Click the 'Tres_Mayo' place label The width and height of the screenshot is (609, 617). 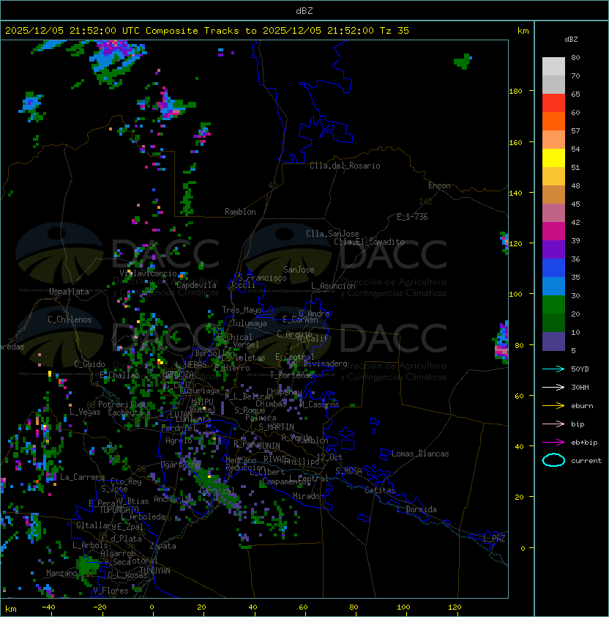pyautogui.click(x=242, y=310)
